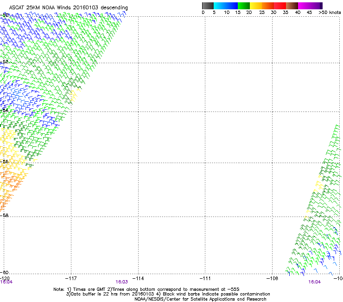Click the legend label '25'
The image size is (343, 302).
(262, 13)
